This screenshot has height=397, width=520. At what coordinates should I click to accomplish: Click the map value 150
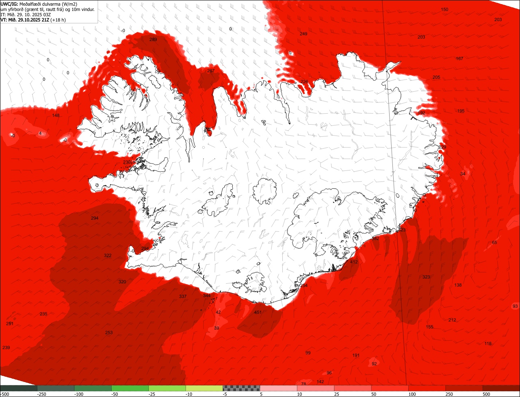coord(445,9)
